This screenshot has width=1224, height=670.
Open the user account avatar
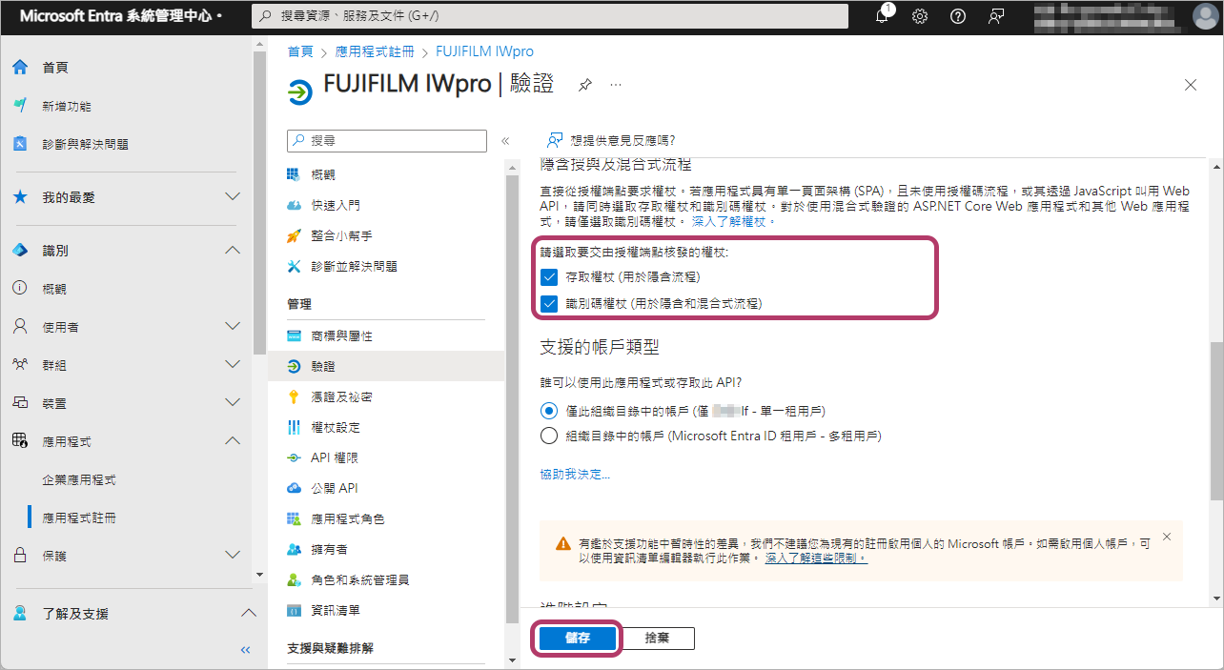pos(1206,16)
